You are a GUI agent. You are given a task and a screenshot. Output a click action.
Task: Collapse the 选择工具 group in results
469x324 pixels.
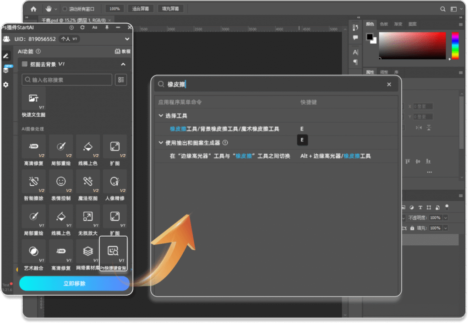[161, 116]
